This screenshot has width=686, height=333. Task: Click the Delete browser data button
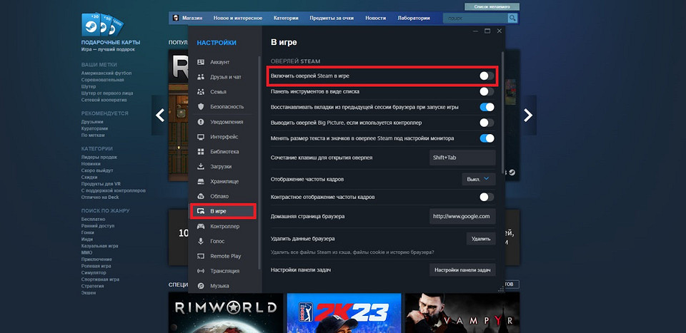coord(481,239)
